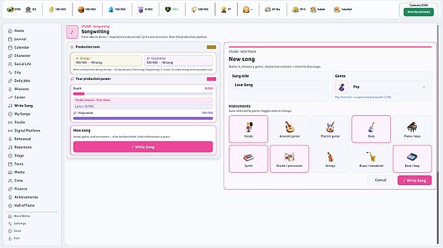Screen dimensions: 443x248
Task: Click the 'Lyrics: 15/100' row
Action: coord(143,106)
